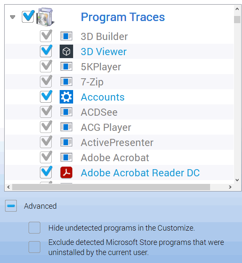Click the ActivePresenter window icon

(x=66, y=142)
